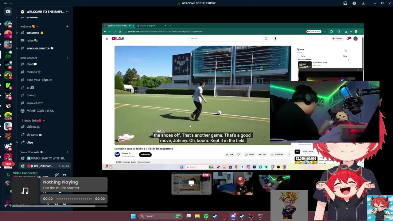
Task: Open the Windows Start menu
Action: [133, 216]
